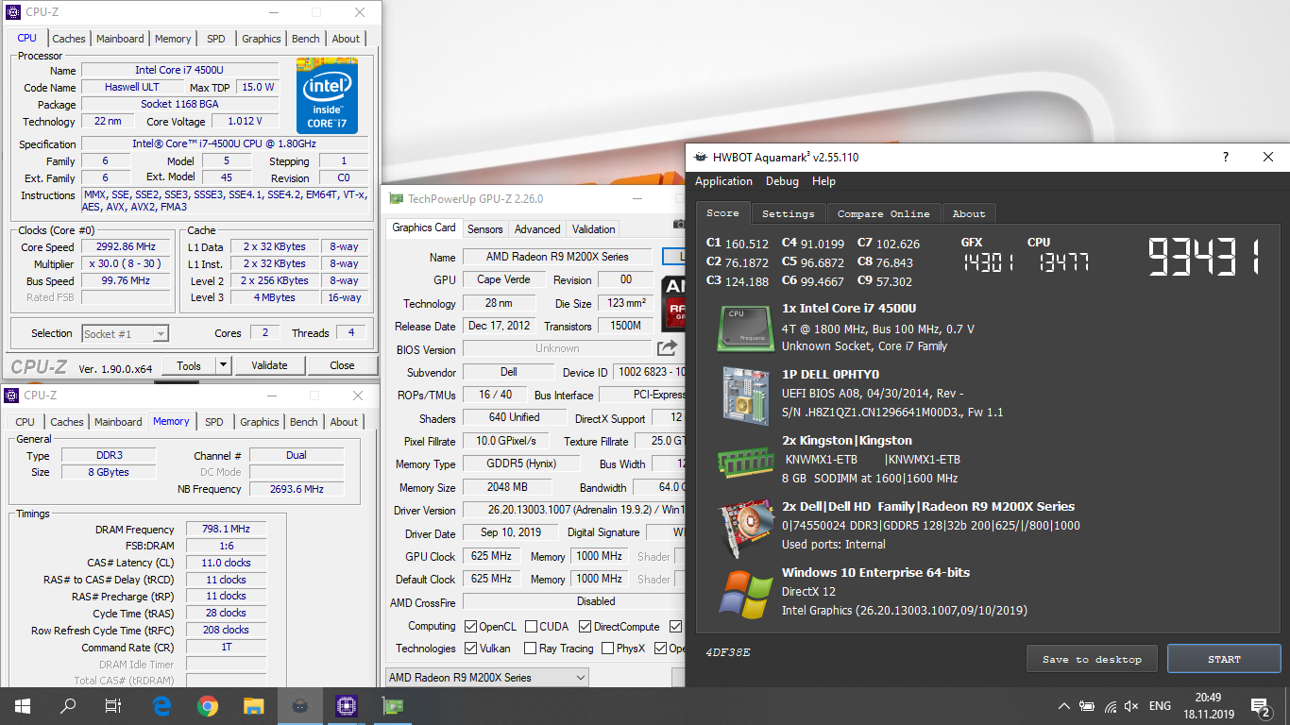The image size is (1290, 725).
Task: Open the Advanced tab in GPU-Z
Action: [537, 229]
